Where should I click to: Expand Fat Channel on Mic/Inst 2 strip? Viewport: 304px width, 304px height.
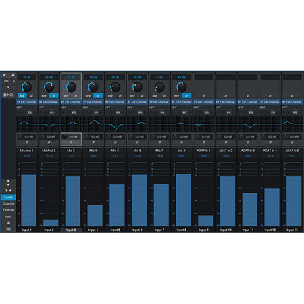point(49,102)
